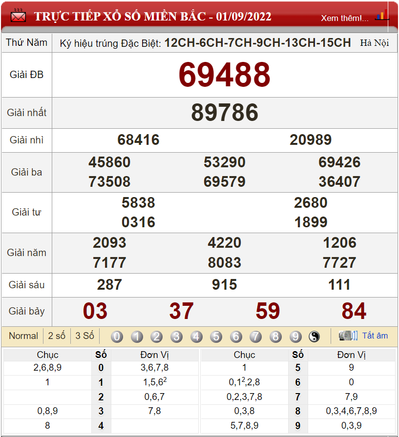Click fifth prize number 1206
The width and height of the screenshot is (399, 437).
point(339,243)
